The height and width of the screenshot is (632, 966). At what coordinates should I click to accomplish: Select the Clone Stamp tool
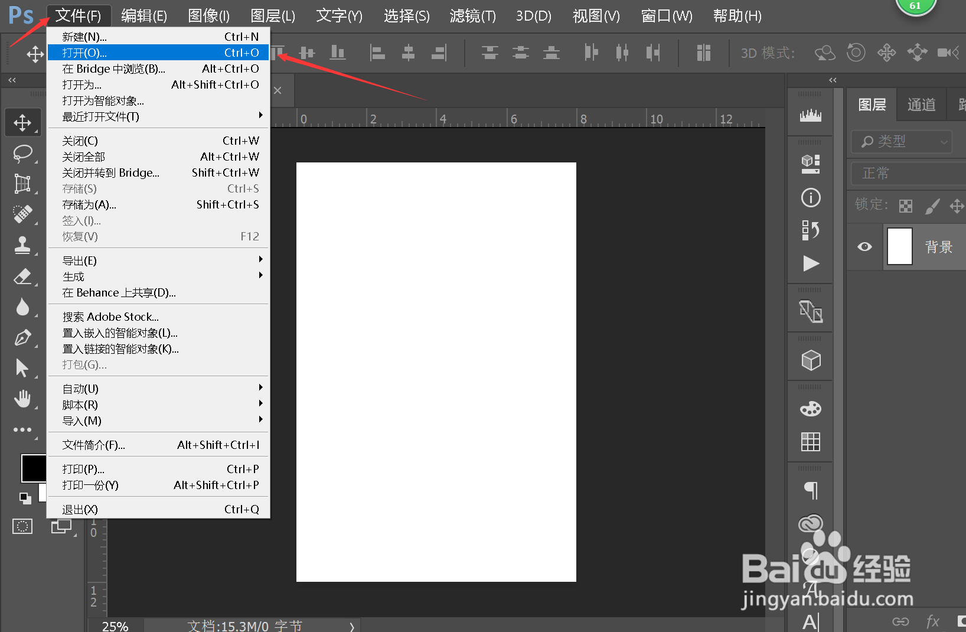(x=23, y=245)
